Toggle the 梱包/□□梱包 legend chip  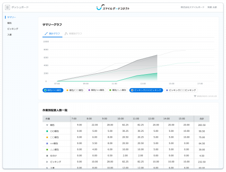coord(75,90)
